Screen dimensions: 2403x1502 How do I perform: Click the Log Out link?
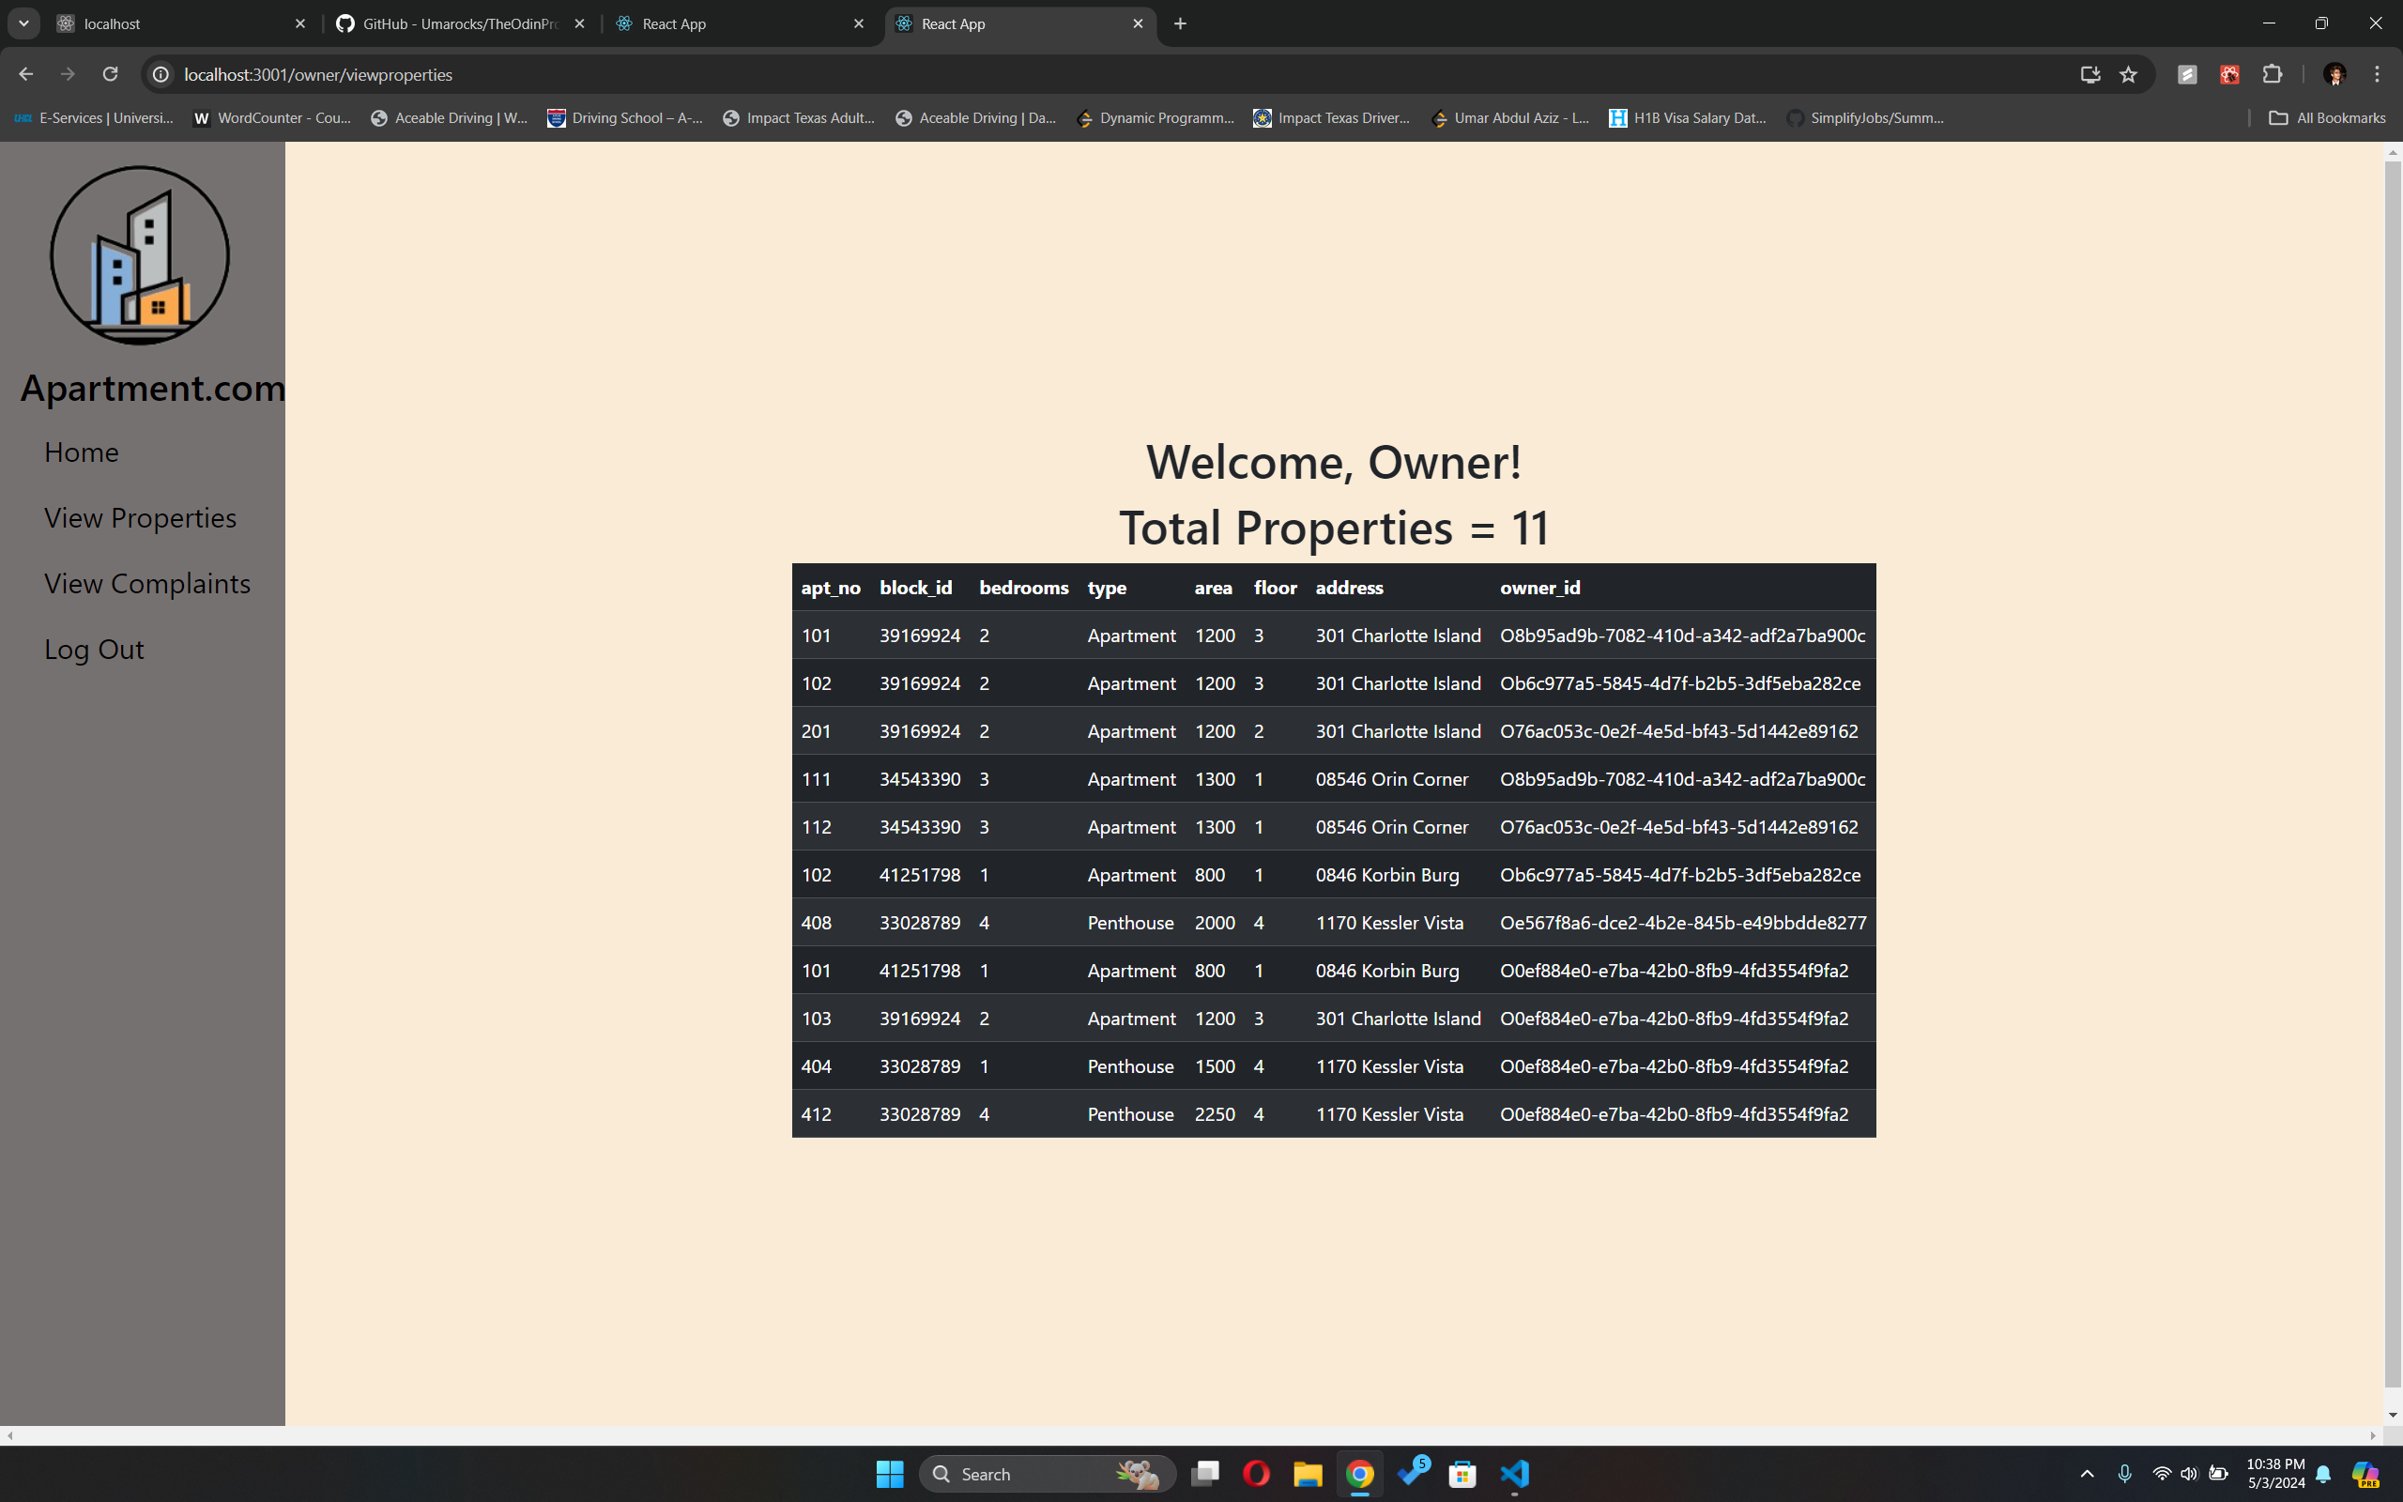pyautogui.click(x=94, y=649)
